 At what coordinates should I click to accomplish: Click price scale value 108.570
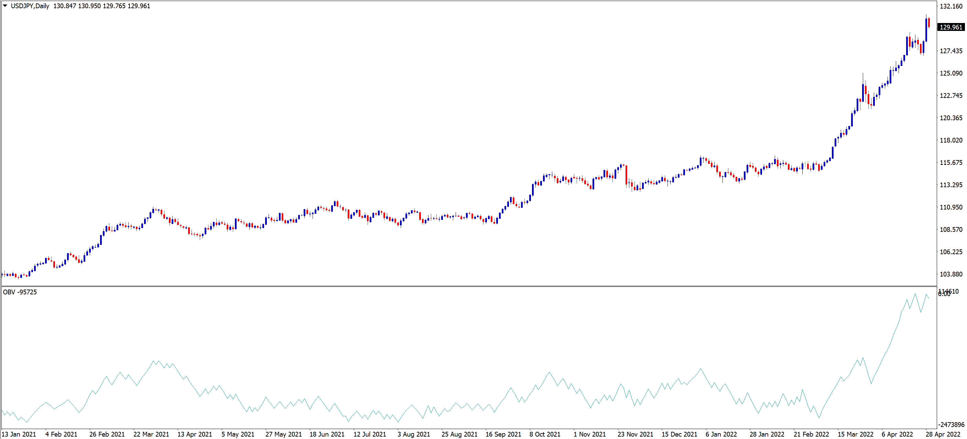tap(951, 229)
